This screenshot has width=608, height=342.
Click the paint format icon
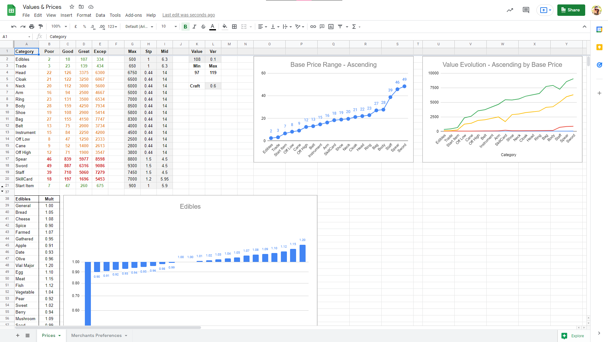(x=41, y=27)
